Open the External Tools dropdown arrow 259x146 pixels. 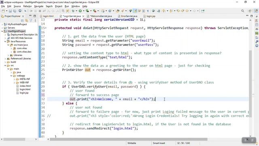98,11
